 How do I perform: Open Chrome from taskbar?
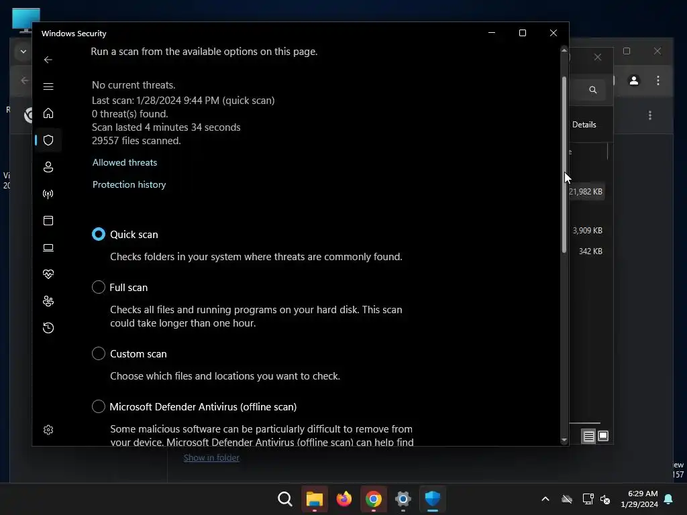click(373, 499)
